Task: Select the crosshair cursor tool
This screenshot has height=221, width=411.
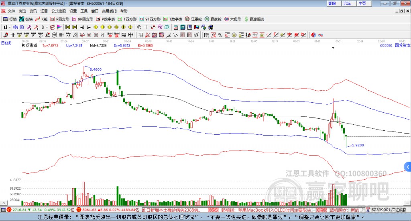Action: click(146, 27)
